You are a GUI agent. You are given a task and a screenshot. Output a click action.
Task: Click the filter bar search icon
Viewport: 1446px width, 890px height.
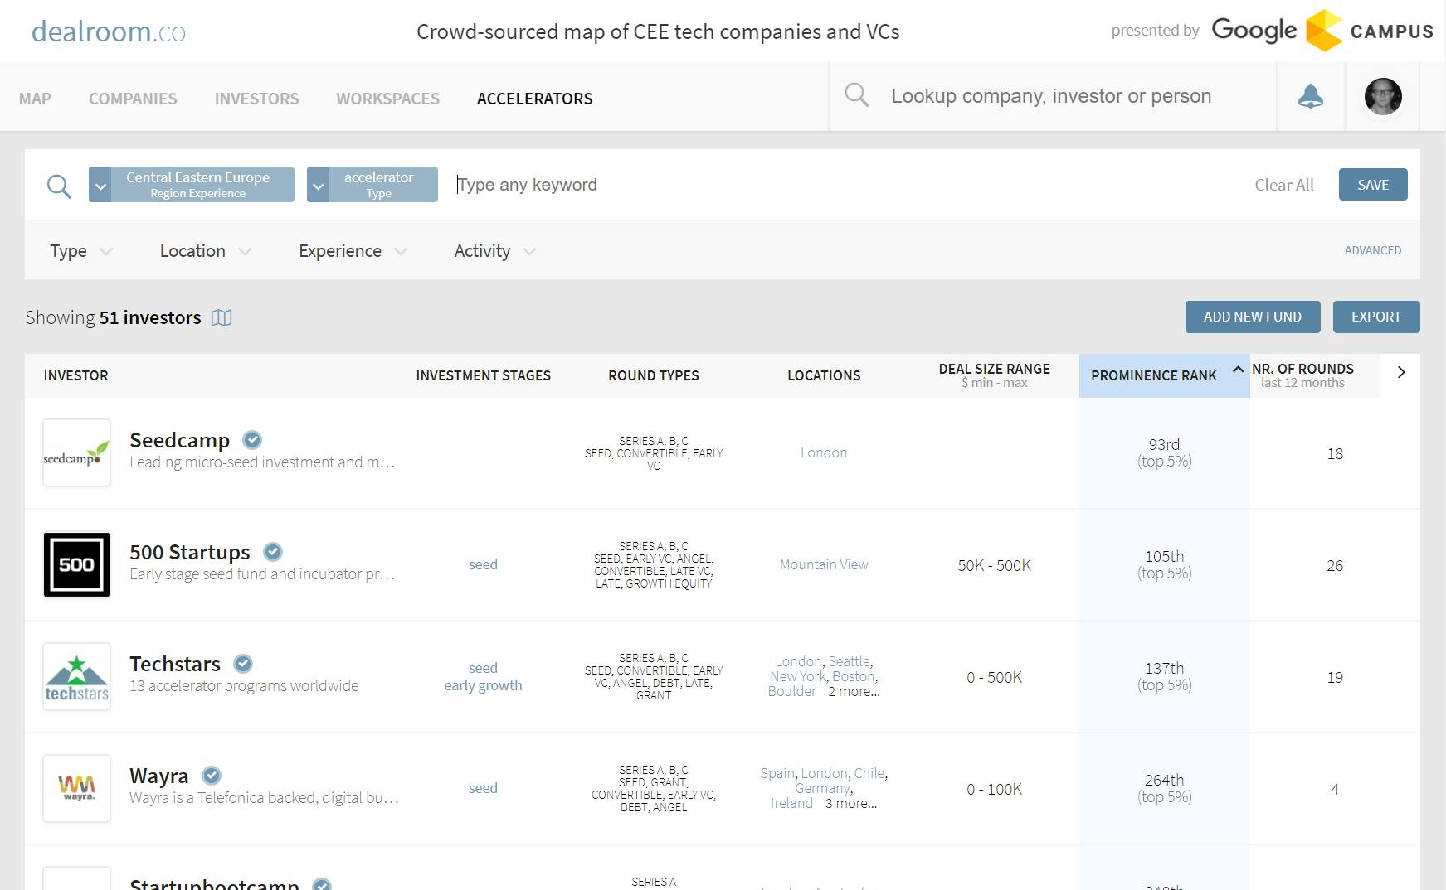59,186
